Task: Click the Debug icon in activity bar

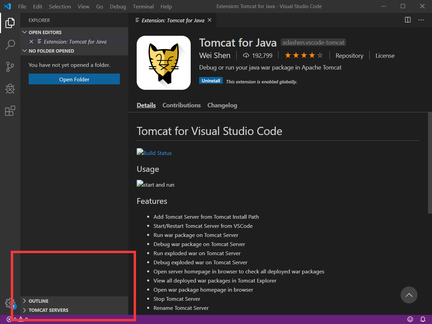Action: click(x=10, y=89)
